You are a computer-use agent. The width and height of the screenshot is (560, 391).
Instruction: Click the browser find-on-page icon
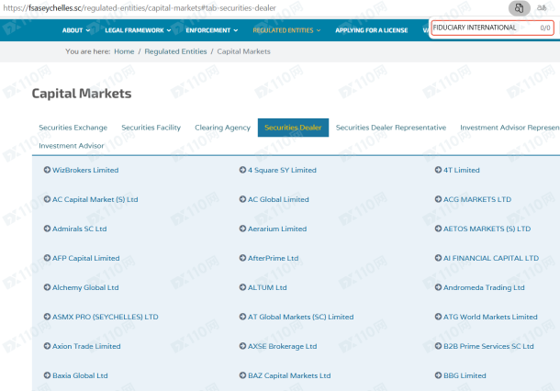pos(519,8)
